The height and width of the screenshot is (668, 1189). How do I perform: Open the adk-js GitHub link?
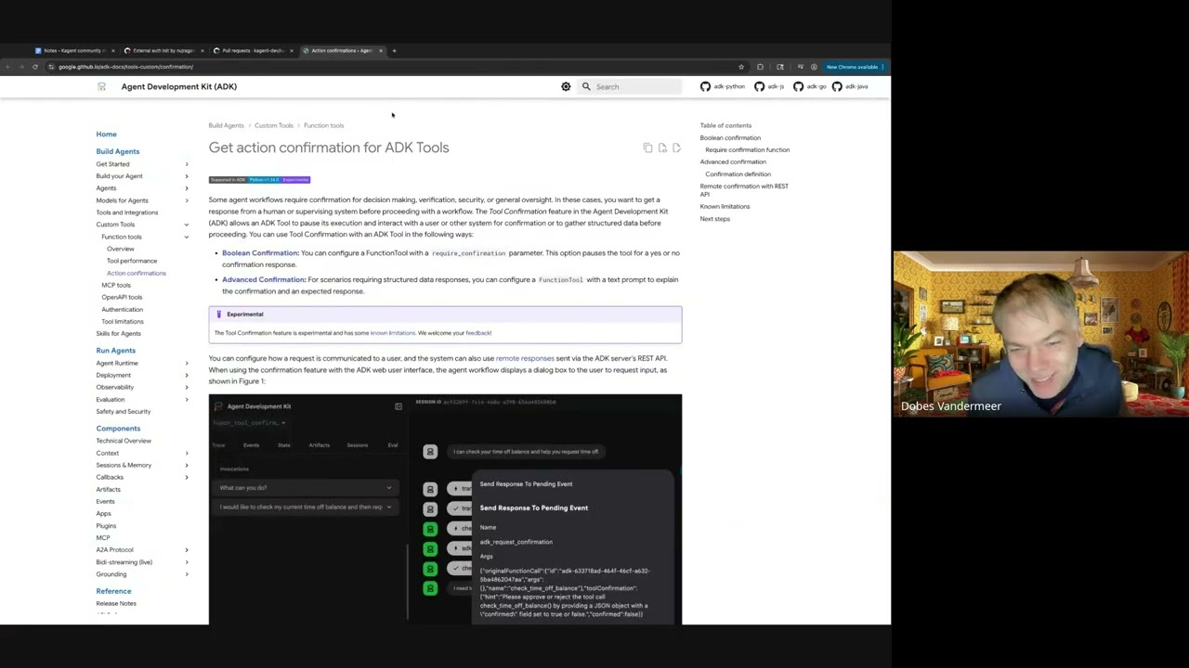(x=769, y=86)
